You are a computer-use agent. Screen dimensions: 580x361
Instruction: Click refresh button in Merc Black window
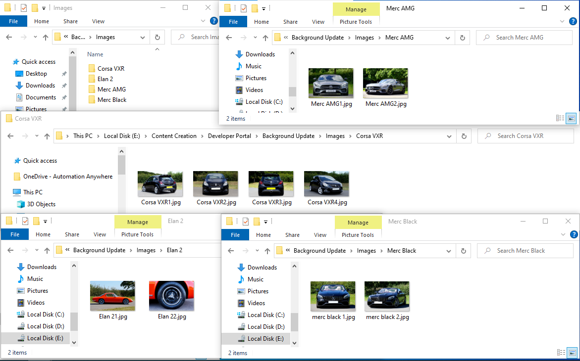(464, 251)
